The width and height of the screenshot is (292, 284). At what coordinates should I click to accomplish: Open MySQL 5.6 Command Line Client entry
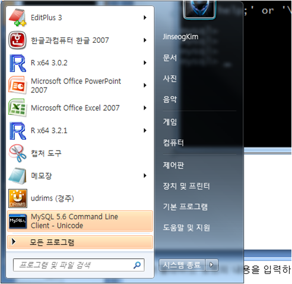(80, 221)
